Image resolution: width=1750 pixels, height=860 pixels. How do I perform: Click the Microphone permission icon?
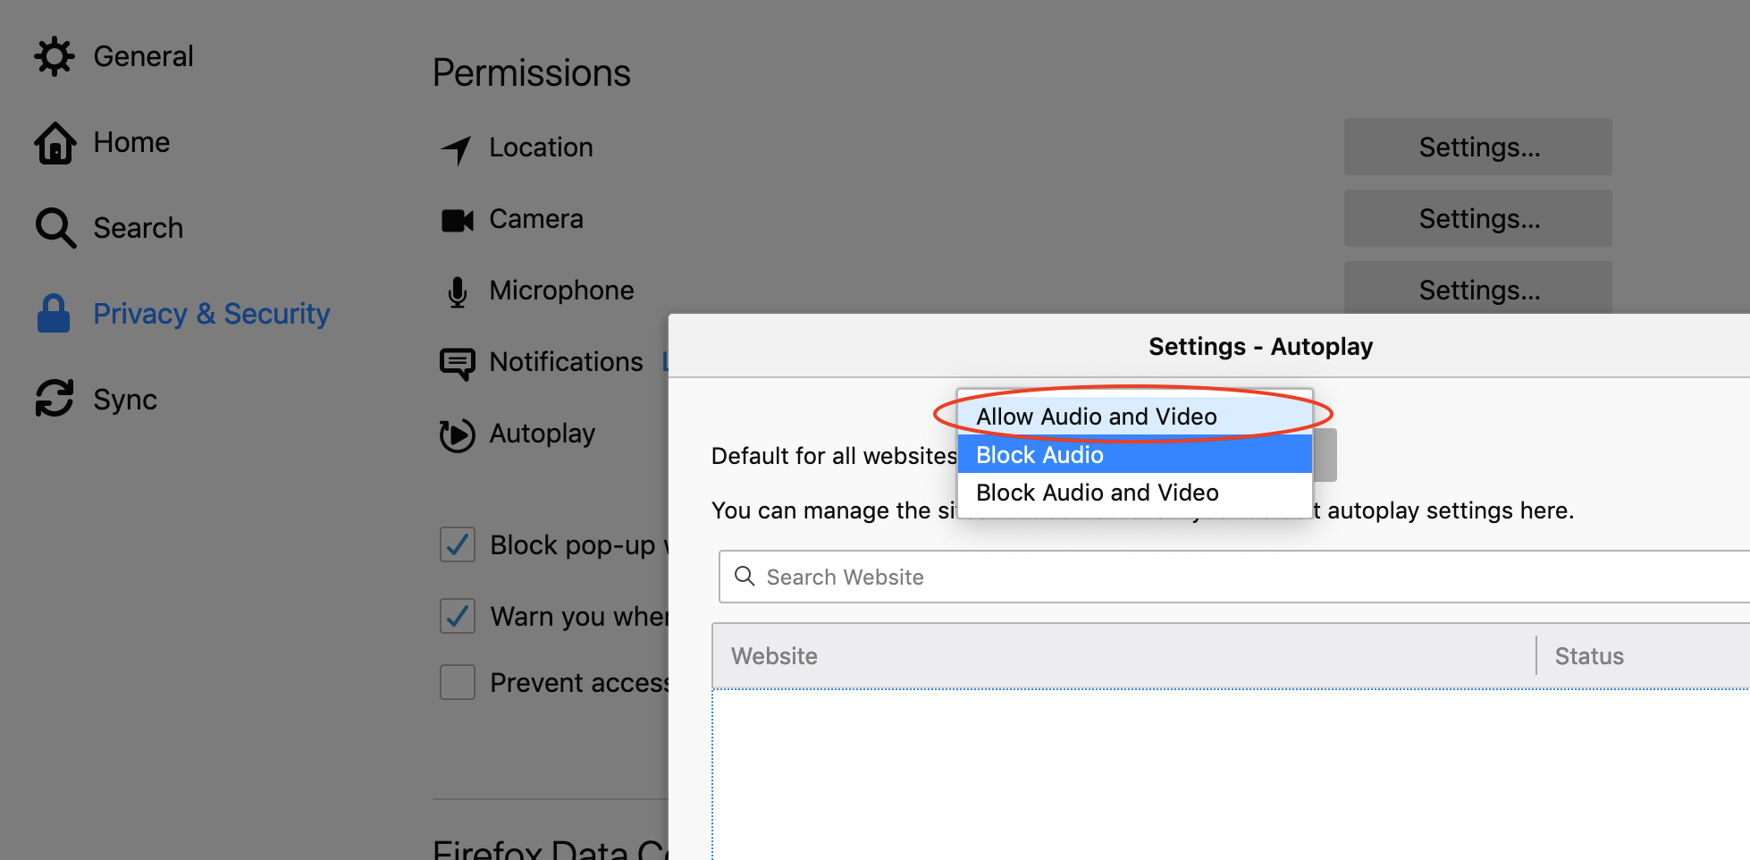458,292
